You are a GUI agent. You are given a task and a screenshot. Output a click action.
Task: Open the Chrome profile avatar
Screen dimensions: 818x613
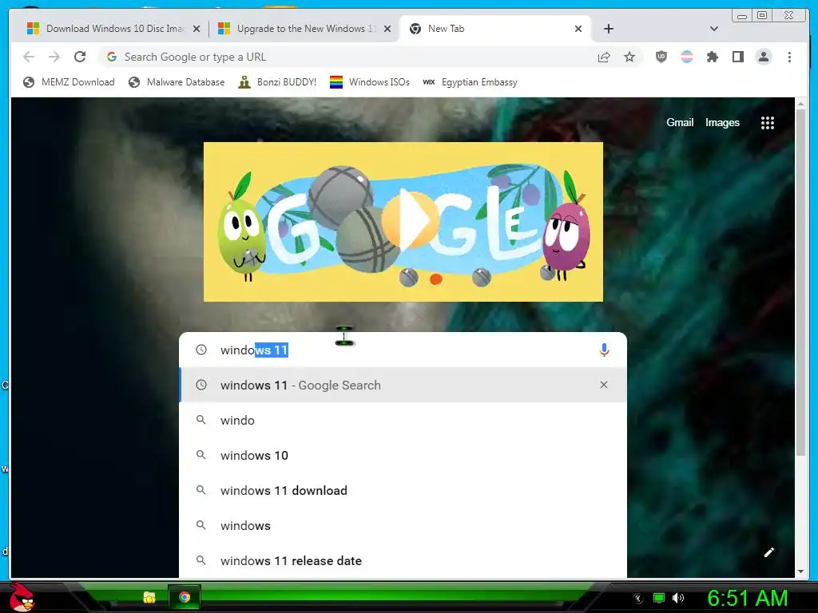763,57
